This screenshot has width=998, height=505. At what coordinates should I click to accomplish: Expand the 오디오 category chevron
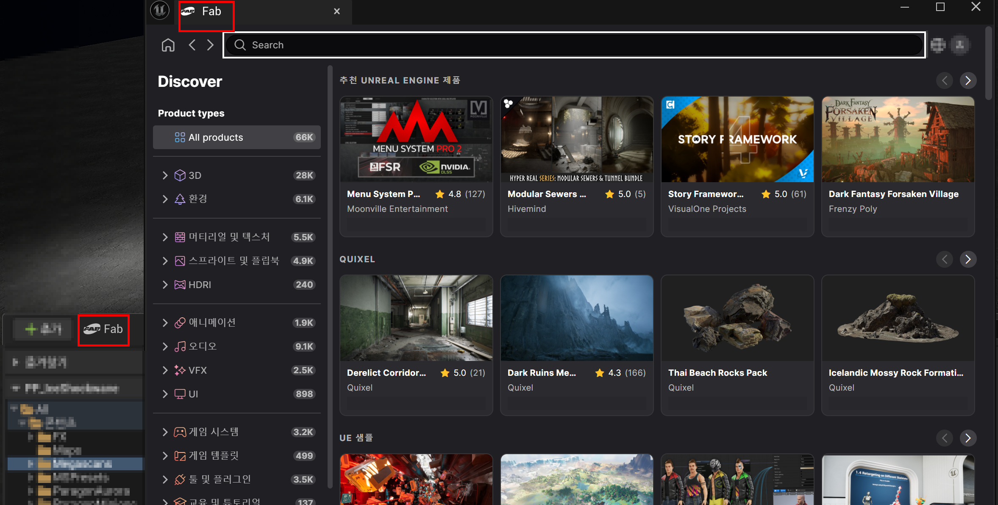pyautogui.click(x=165, y=347)
